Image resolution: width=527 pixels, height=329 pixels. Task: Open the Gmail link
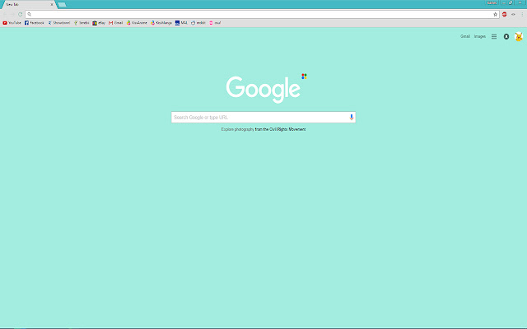(x=465, y=36)
